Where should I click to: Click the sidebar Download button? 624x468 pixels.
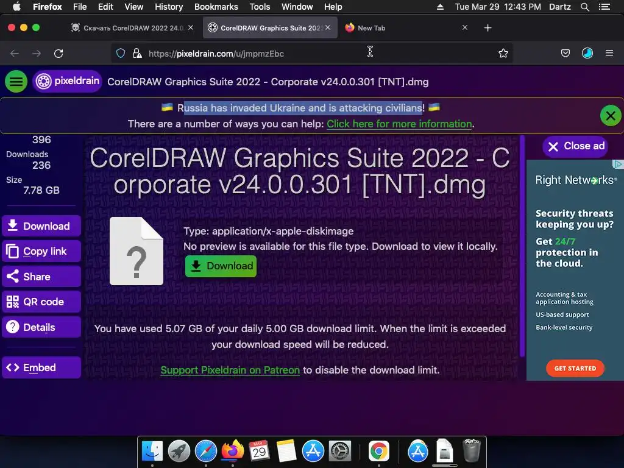click(41, 226)
